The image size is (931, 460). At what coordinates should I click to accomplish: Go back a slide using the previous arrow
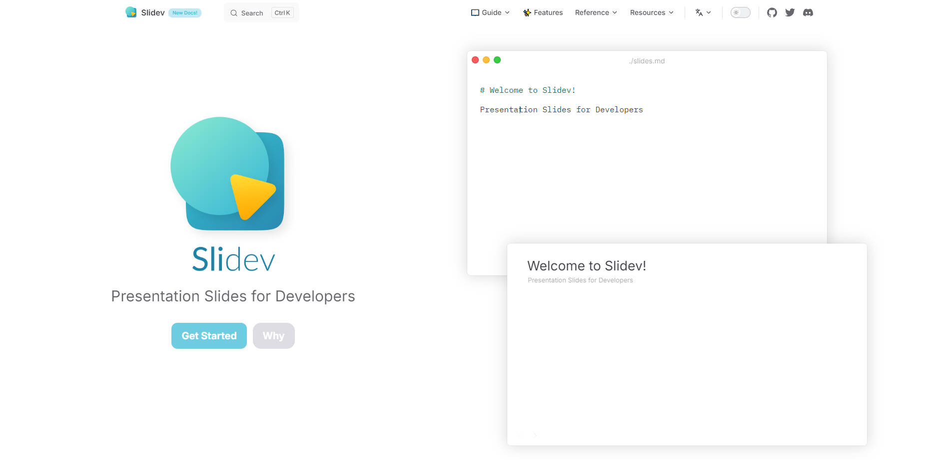pos(520,435)
